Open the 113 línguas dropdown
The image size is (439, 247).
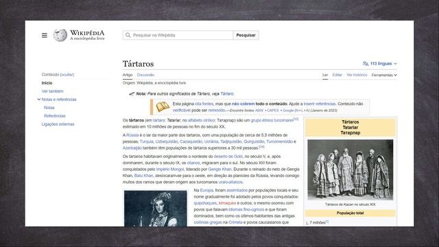380,64
